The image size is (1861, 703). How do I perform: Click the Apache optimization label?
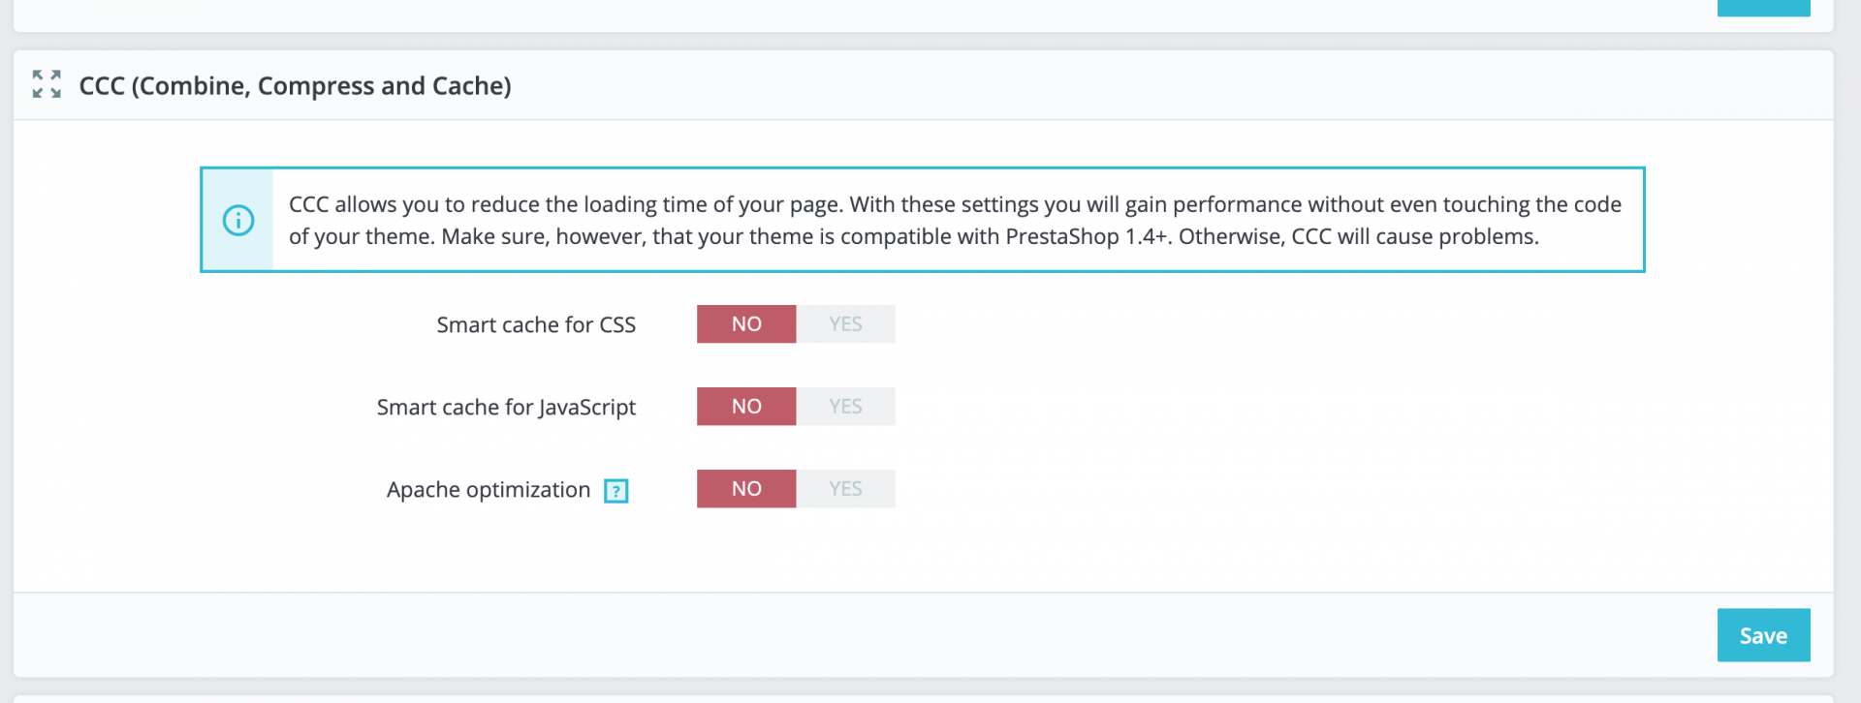tap(489, 490)
